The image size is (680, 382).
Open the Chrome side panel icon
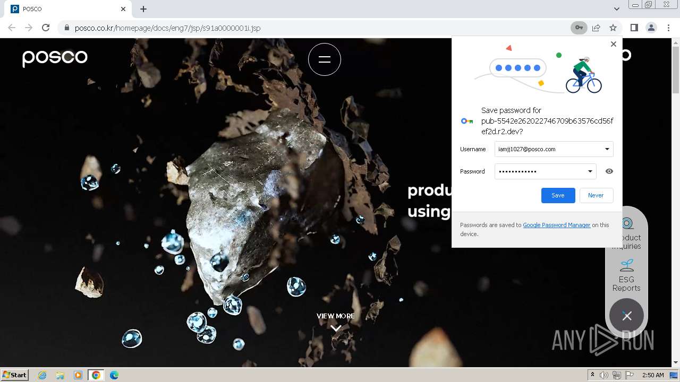(634, 28)
